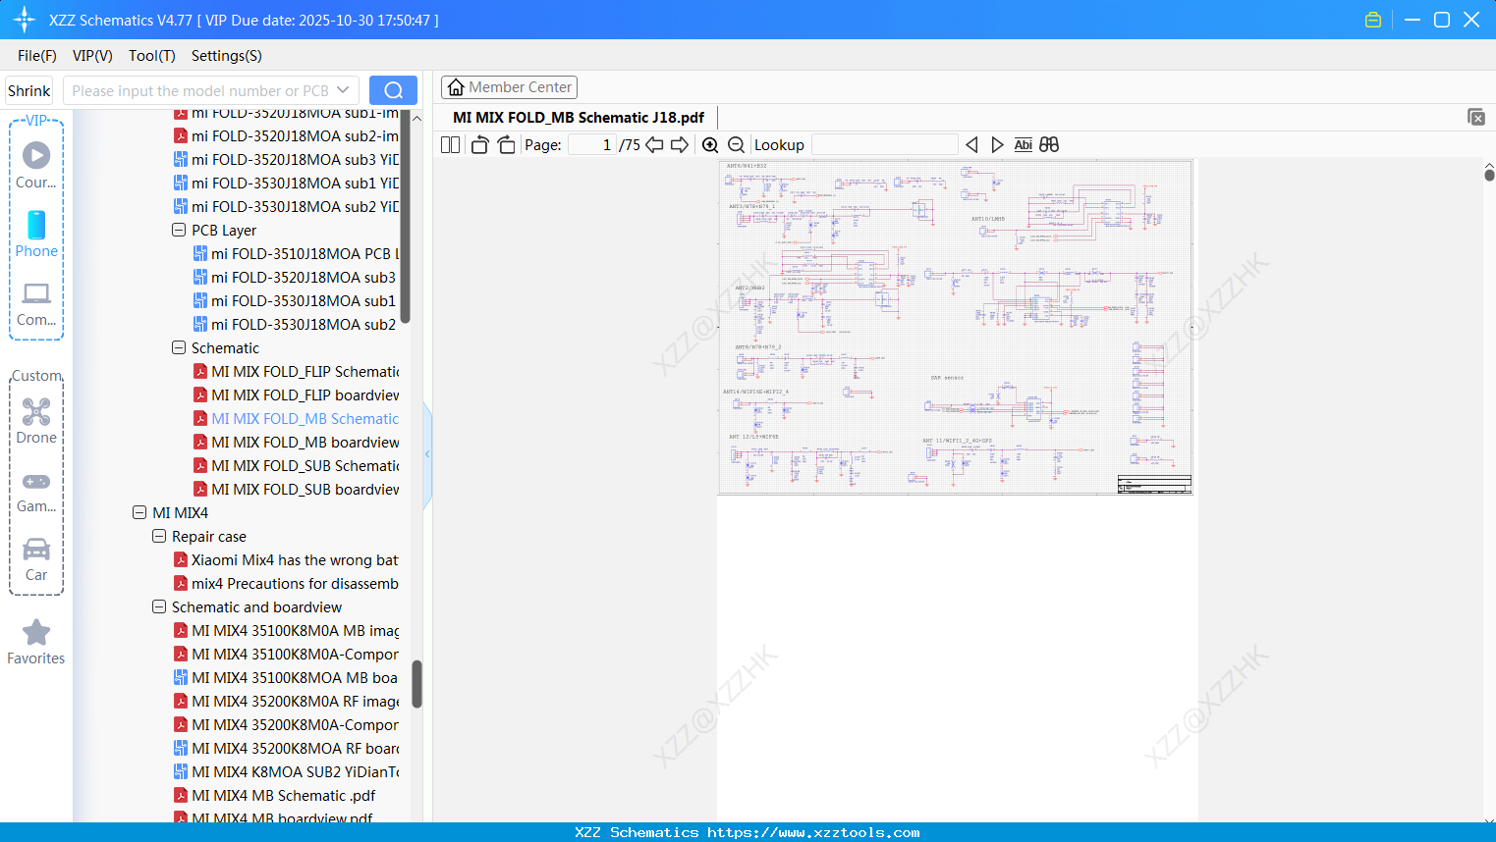Click the Lookup text field
This screenshot has height=842, width=1496.
tap(885, 145)
